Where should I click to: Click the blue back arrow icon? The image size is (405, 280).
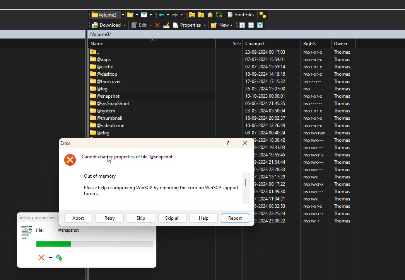161,15
